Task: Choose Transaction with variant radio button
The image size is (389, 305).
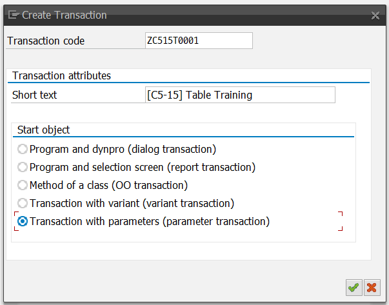Action: pos(23,203)
